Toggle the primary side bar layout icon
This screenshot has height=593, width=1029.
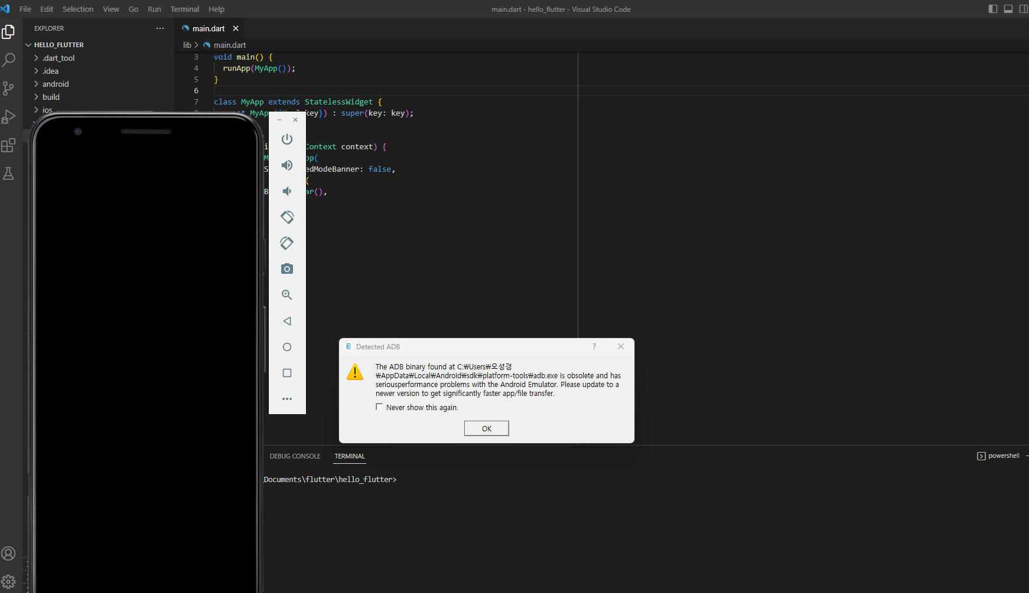pyautogui.click(x=993, y=9)
